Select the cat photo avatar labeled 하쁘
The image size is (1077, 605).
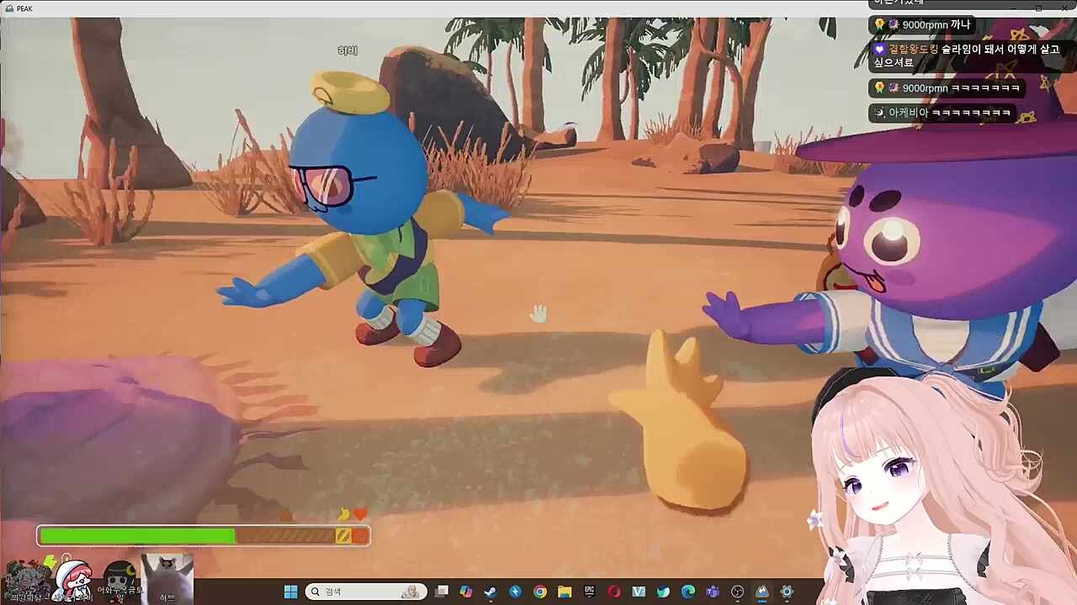[x=167, y=578]
